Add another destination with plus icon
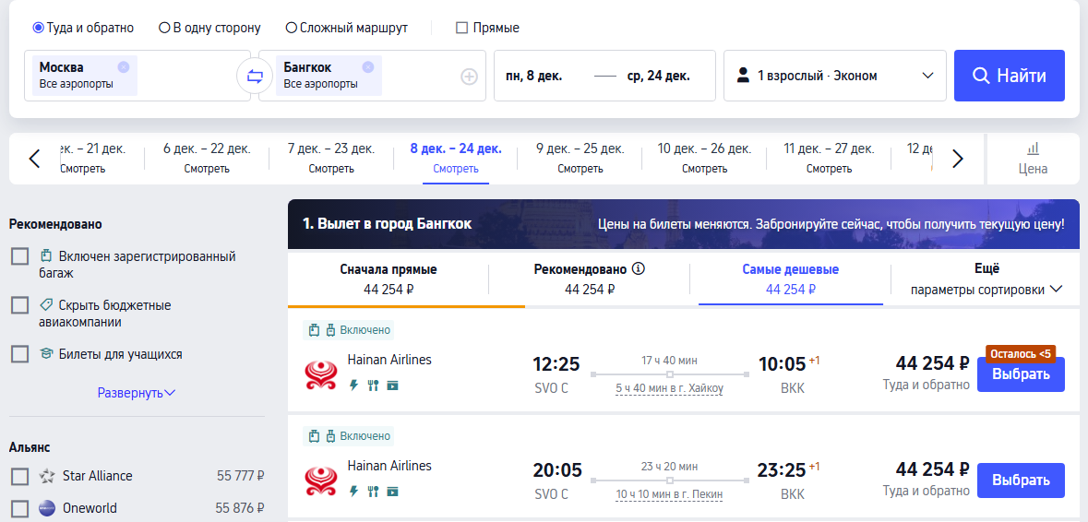The image size is (1088, 522). coord(470,77)
